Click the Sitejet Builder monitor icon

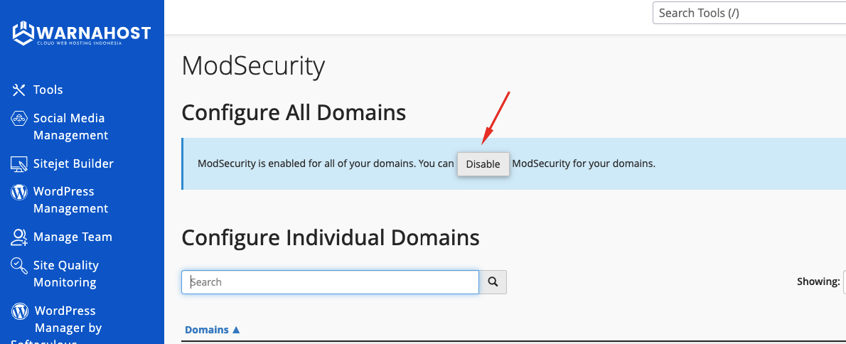19,164
